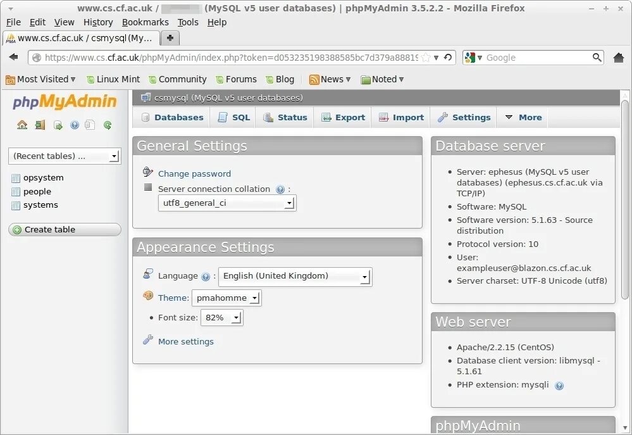Screen dimensions: 632x435
Task: Click the Change password link
Action: [x=194, y=174]
